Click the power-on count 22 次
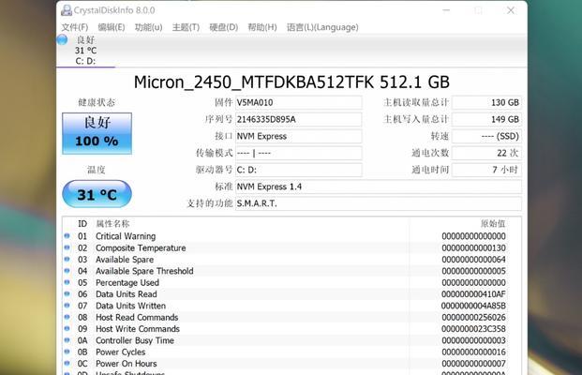This screenshot has width=582, height=375. click(486, 153)
